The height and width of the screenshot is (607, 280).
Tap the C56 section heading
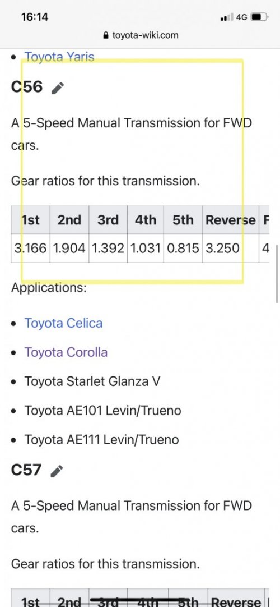(27, 86)
